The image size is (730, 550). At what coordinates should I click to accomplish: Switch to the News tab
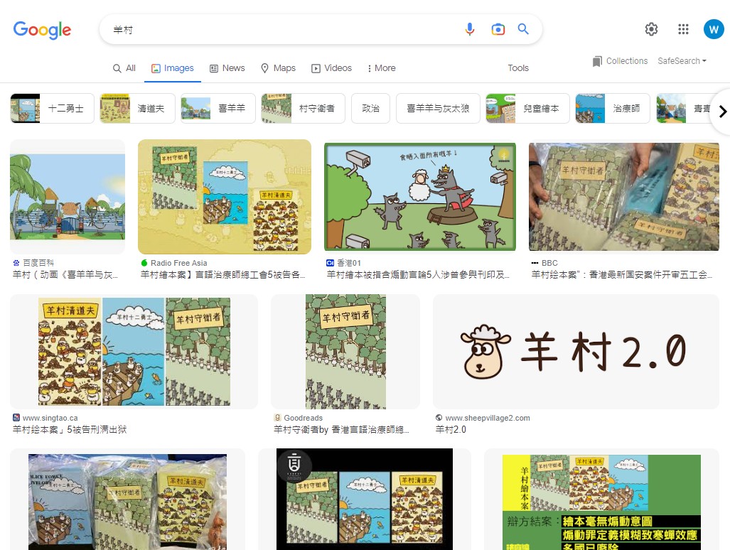pyautogui.click(x=227, y=68)
